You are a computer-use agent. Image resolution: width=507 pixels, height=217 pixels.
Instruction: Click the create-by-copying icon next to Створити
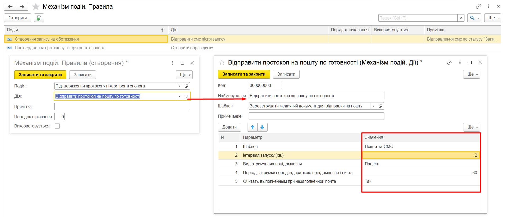click(x=39, y=18)
